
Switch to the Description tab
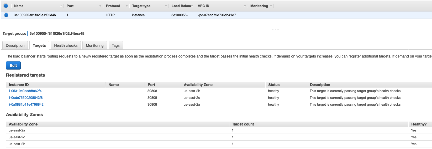point(15,45)
